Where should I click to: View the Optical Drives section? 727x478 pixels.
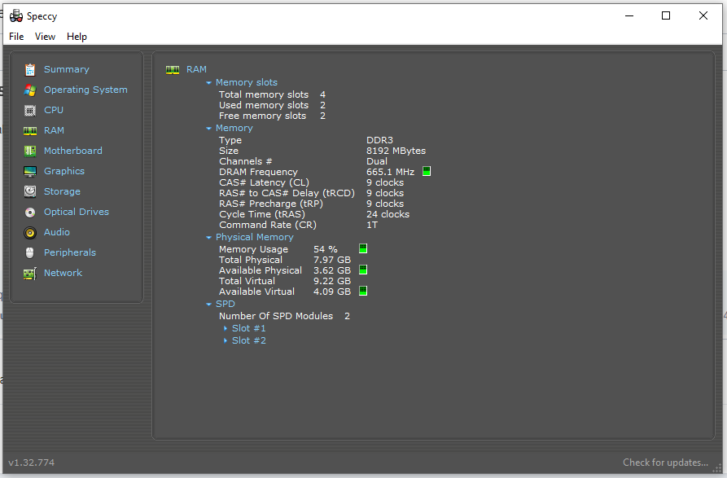[x=76, y=212]
